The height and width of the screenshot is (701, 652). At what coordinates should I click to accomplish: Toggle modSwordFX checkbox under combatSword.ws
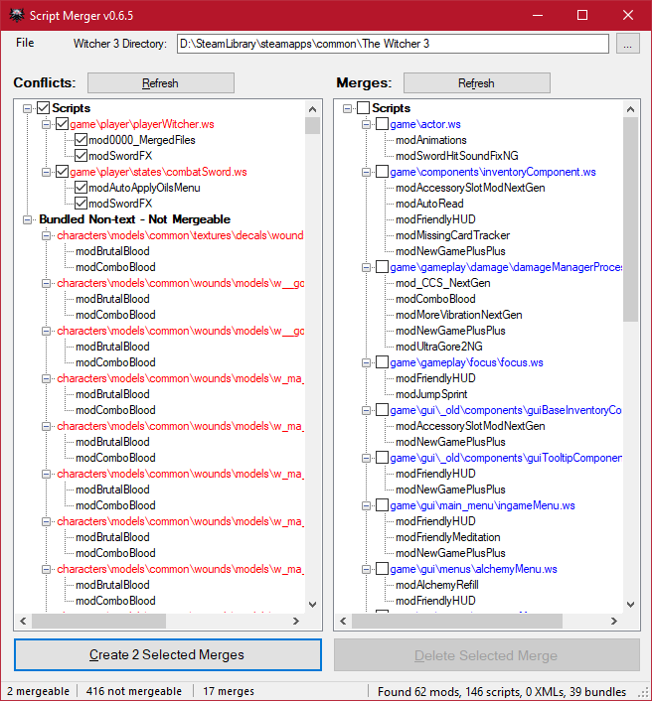pyautogui.click(x=81, y=204)
